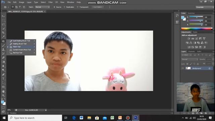Image resolution: width=215 pixels, height=121 pixels.
Task: Open the File menu
Action: point(9,2)
